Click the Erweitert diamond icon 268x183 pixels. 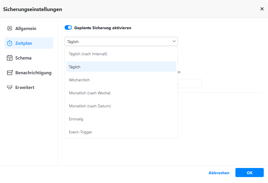tap(10, 88)
